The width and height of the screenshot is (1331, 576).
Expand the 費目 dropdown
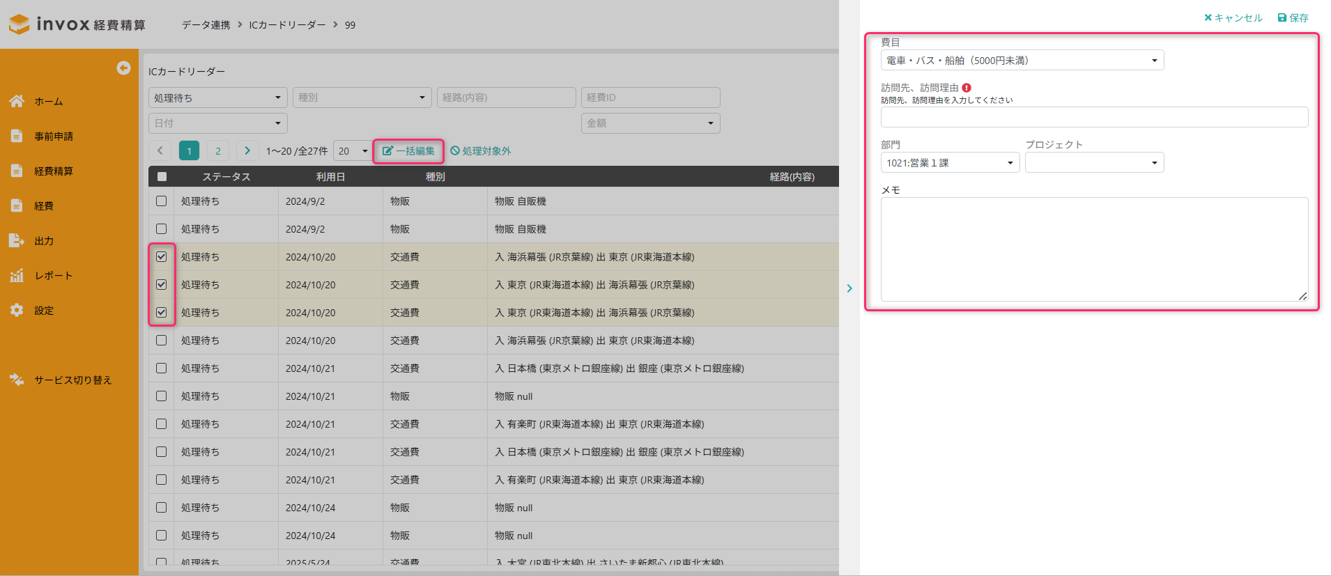pos(1022,61)
